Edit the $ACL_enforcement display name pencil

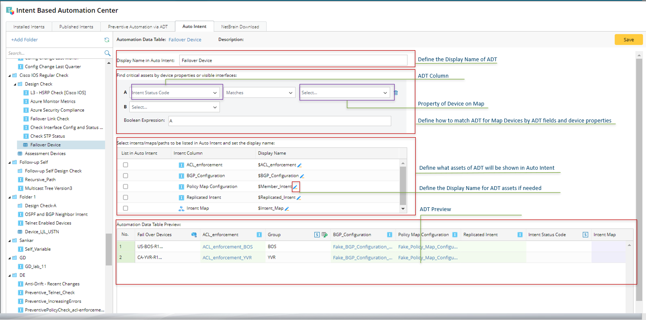point(300,165)
